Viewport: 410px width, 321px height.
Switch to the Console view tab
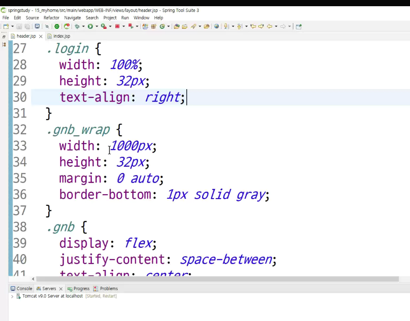coord(21,289)
